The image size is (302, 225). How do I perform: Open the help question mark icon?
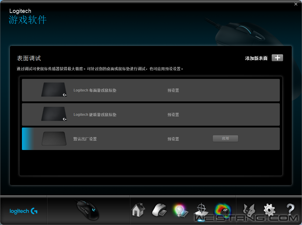pyautogui.click(x=290, y=210)
